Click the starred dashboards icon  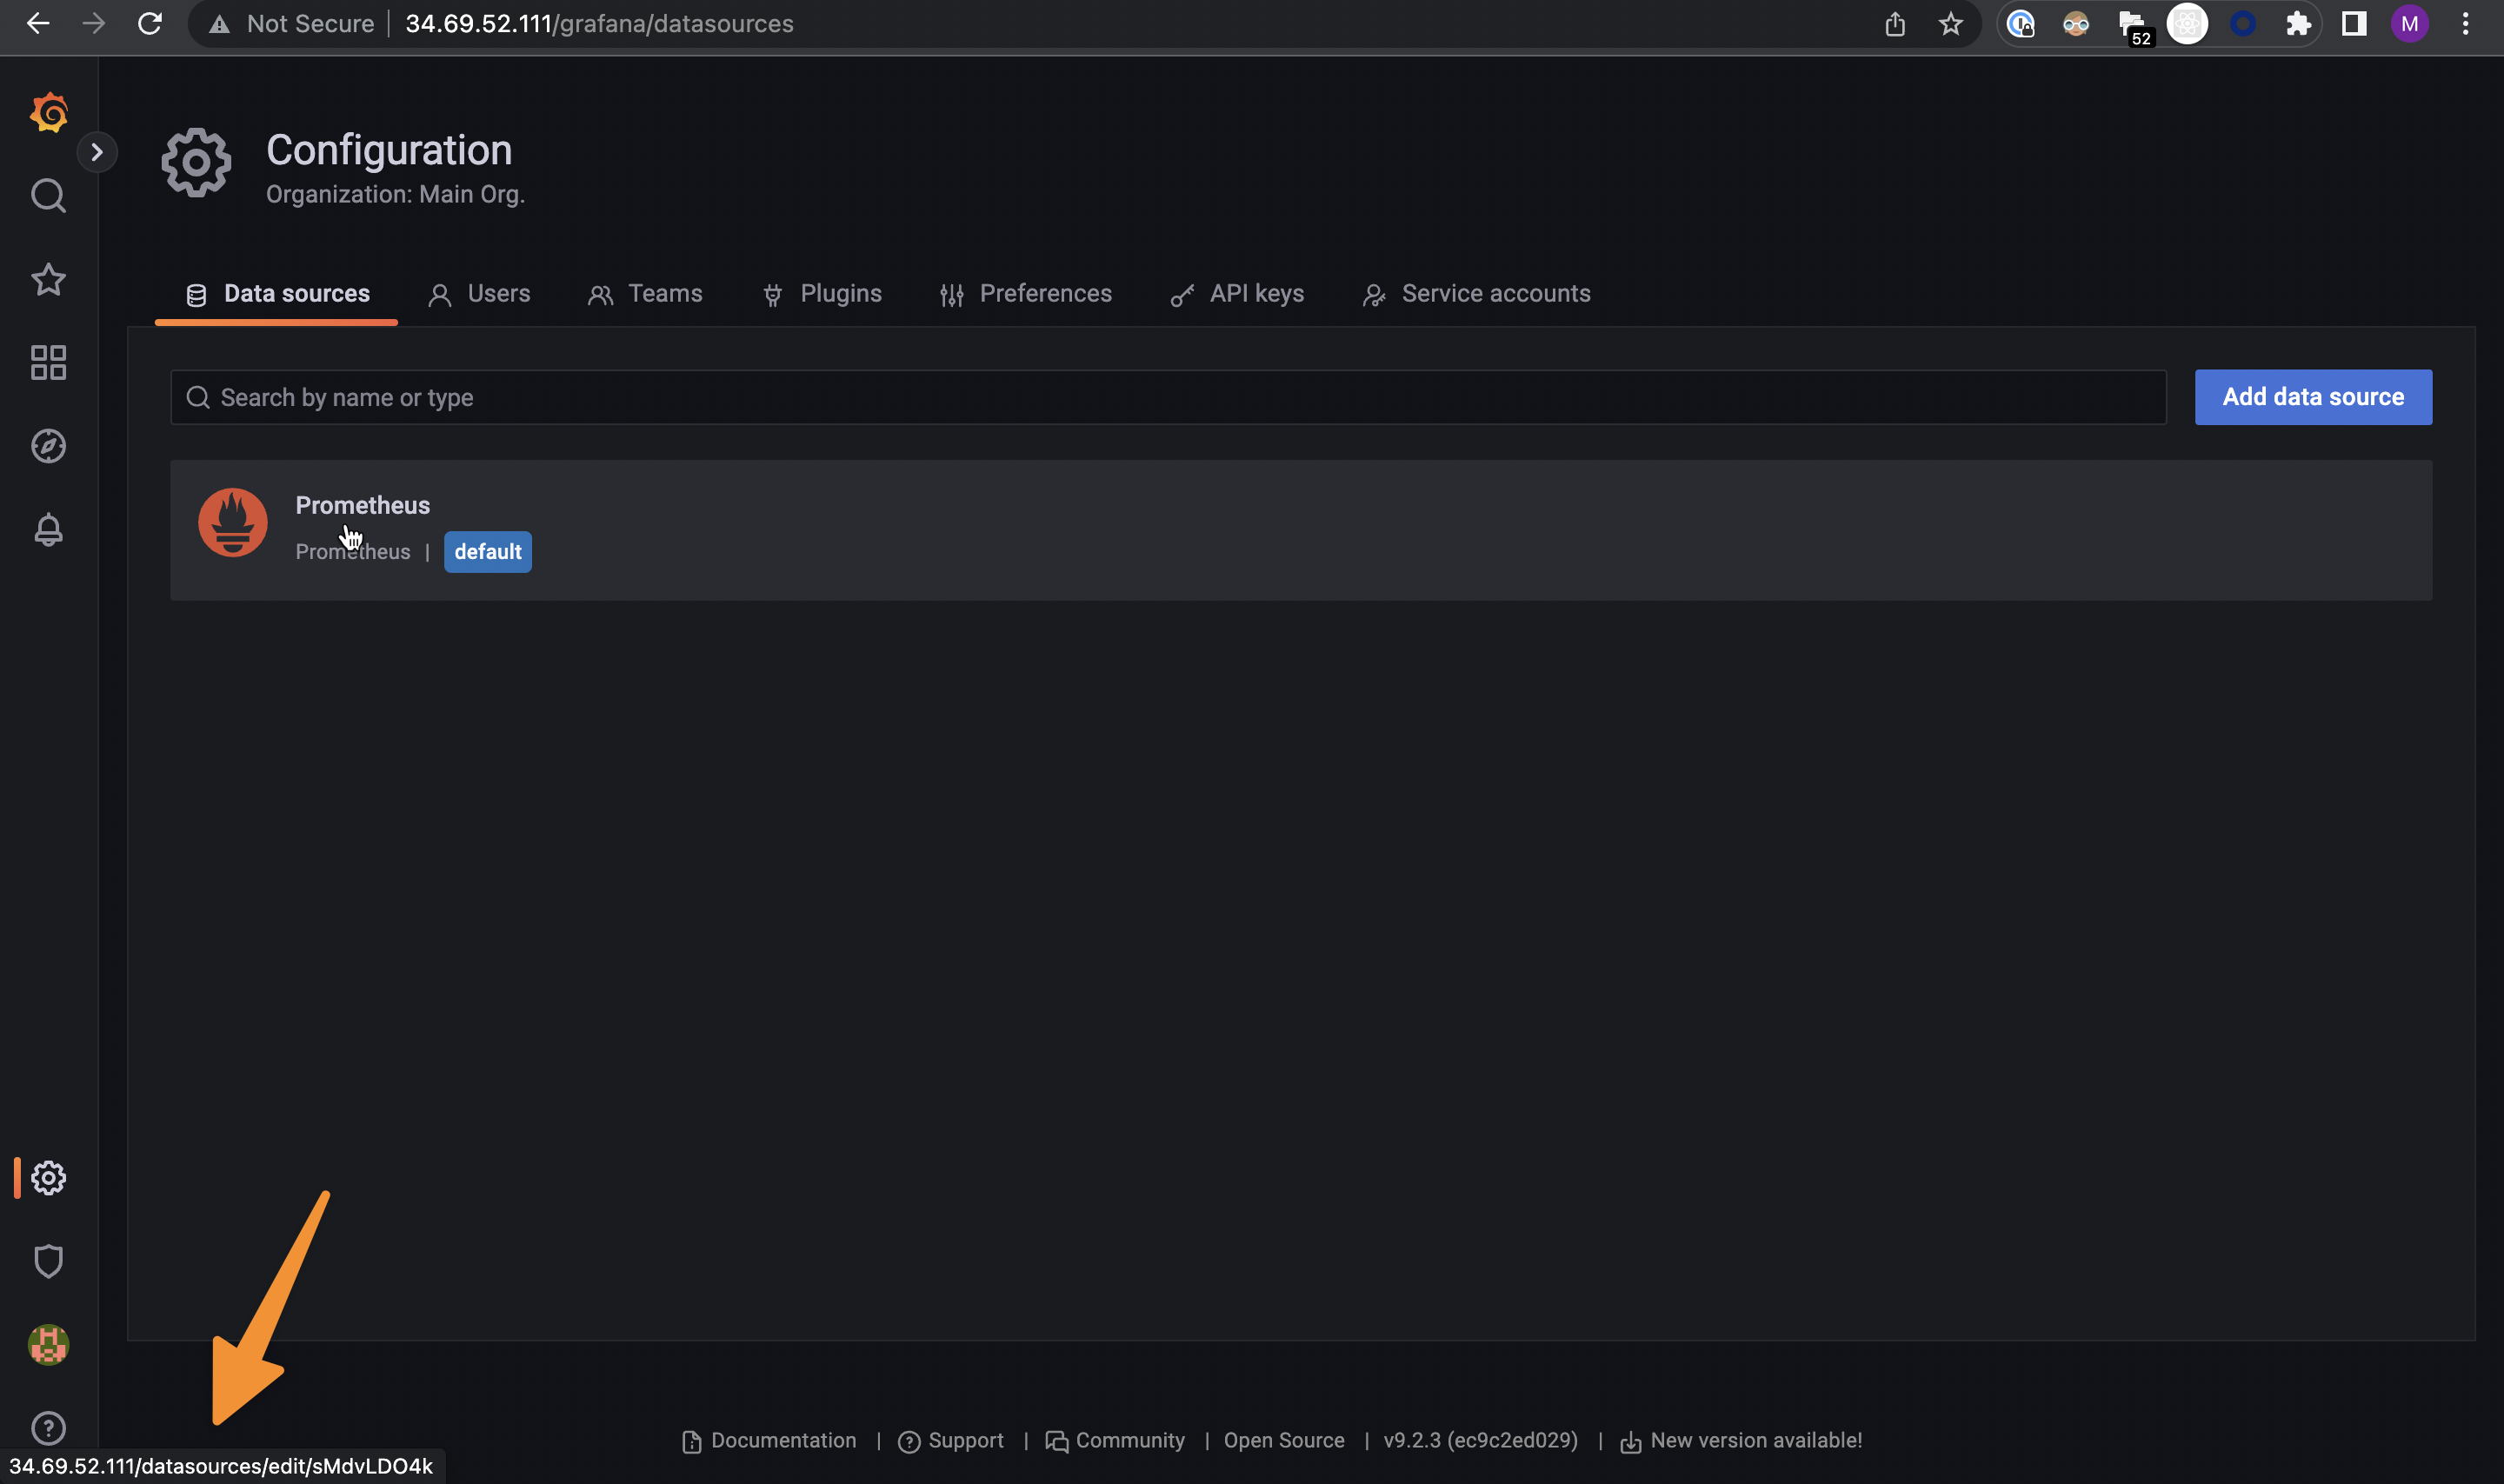pos(47,280)
